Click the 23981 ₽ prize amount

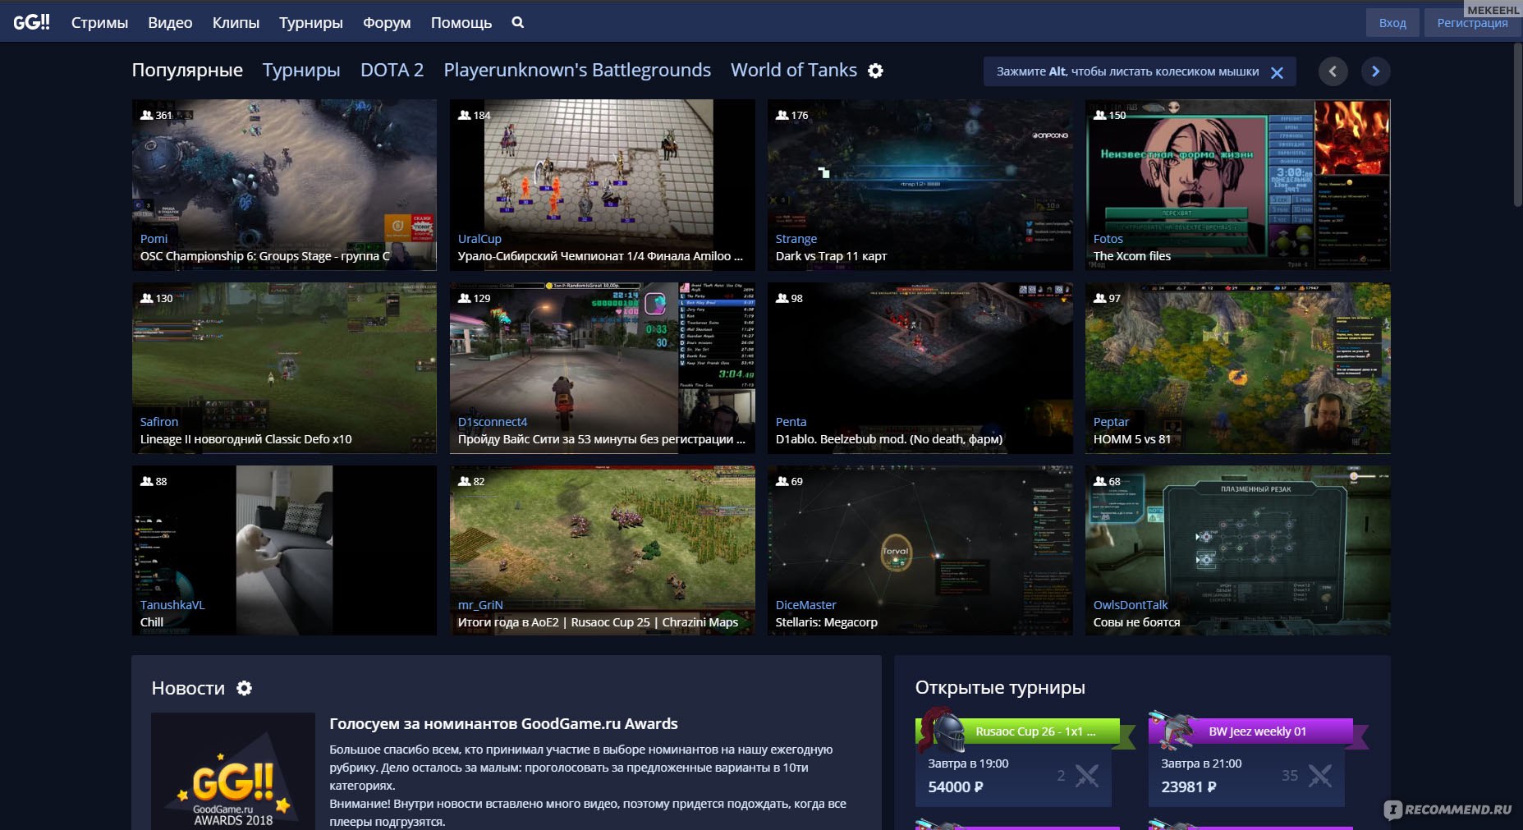(1188, 786)
